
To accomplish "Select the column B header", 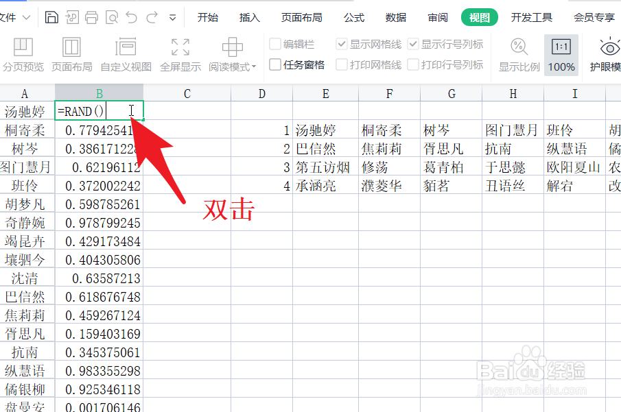I will pyautogui.click(x=98, y=93).
